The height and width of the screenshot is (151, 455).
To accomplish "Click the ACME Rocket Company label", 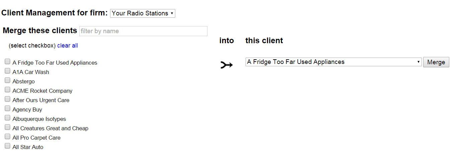I will pos(42,91).
